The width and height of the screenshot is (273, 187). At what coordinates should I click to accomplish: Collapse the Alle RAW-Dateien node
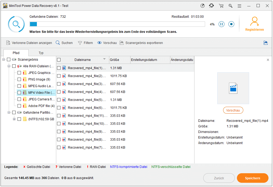[x=9, y=66]
